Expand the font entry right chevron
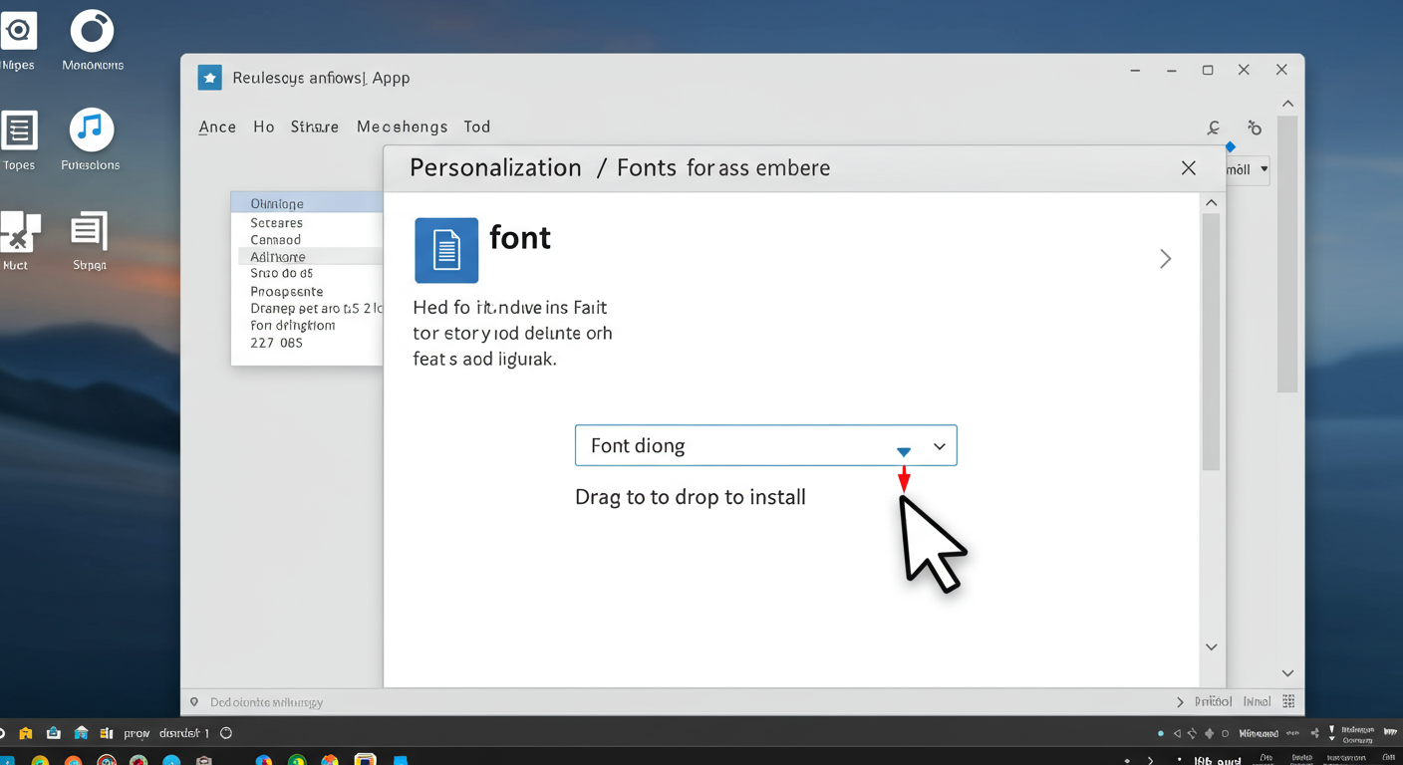The image size is (1403, 765). coord(1165,259)
